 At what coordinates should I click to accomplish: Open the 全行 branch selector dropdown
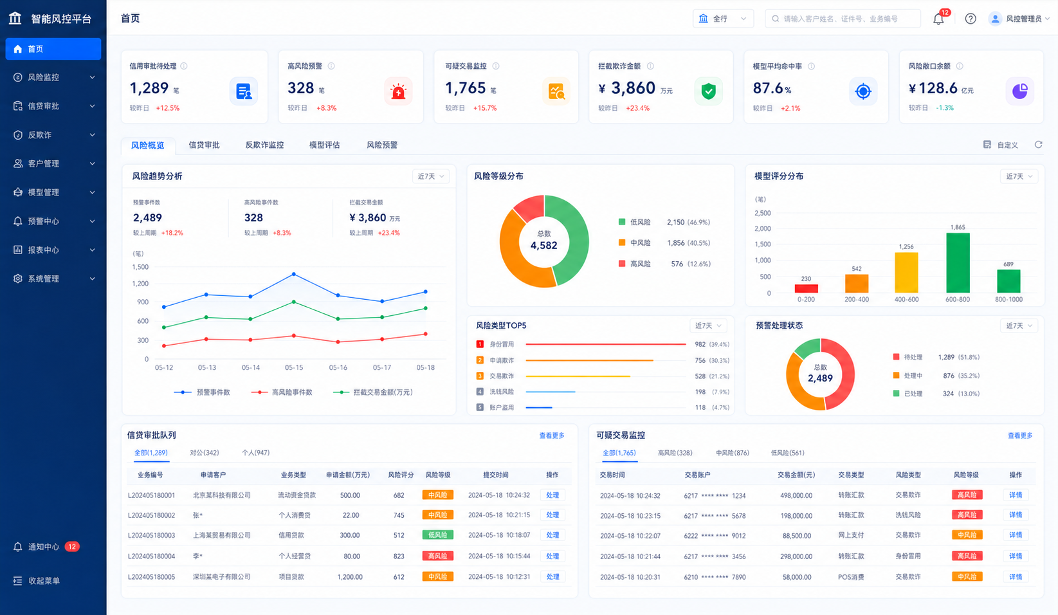pyautogui.click(x=723, y=19)
